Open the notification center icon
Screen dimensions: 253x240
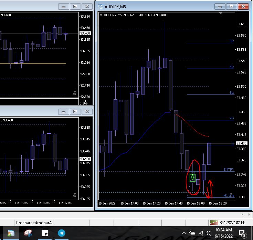point(241,233)
